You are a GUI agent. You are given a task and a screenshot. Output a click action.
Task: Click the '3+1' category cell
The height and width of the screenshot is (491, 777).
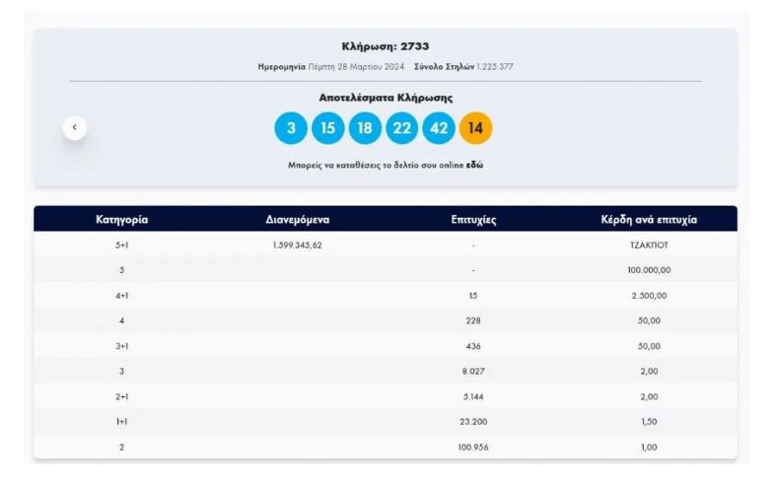pyautogui.click(x=122, y=346)
